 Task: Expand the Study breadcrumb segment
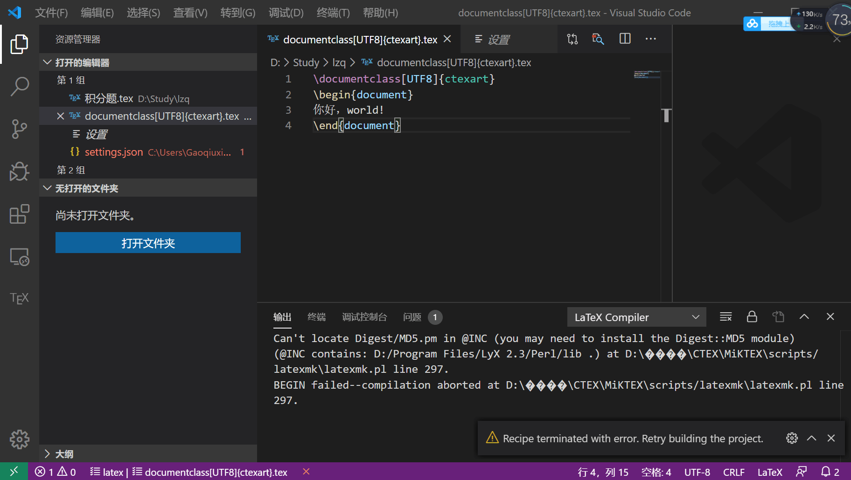click(306, 62)
